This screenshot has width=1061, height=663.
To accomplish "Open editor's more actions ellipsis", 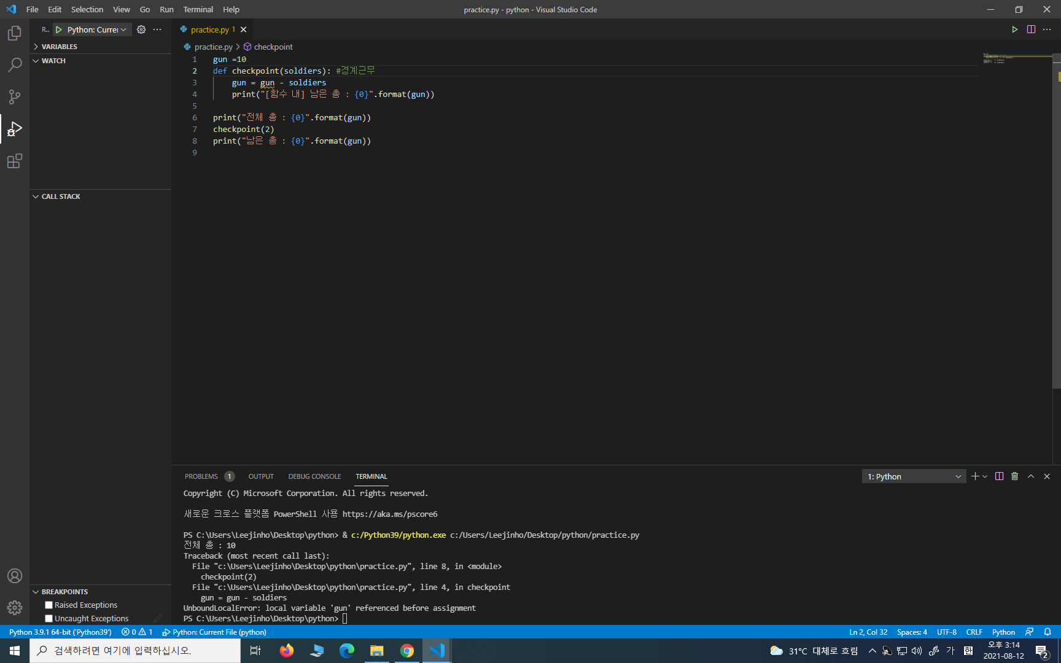I will [1047, 29].
